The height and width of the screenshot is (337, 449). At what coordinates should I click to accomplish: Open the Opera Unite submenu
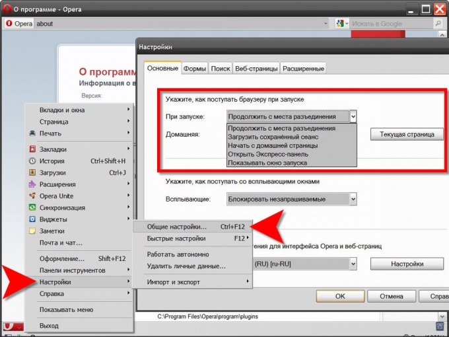57,196
